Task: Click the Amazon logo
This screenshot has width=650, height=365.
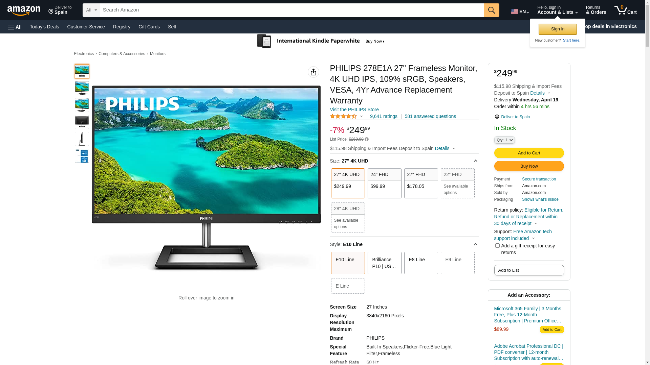Action: tap(24, 10)
